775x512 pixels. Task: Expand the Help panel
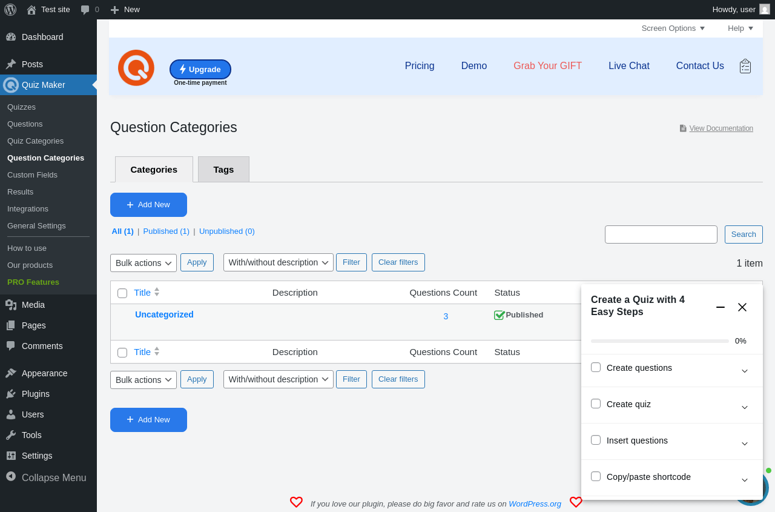tap(740, 28)
